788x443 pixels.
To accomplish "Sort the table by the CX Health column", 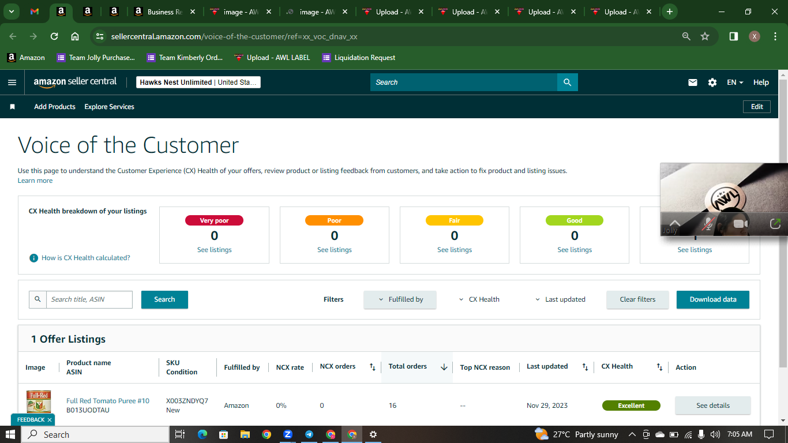I will [x=659, y=367].
